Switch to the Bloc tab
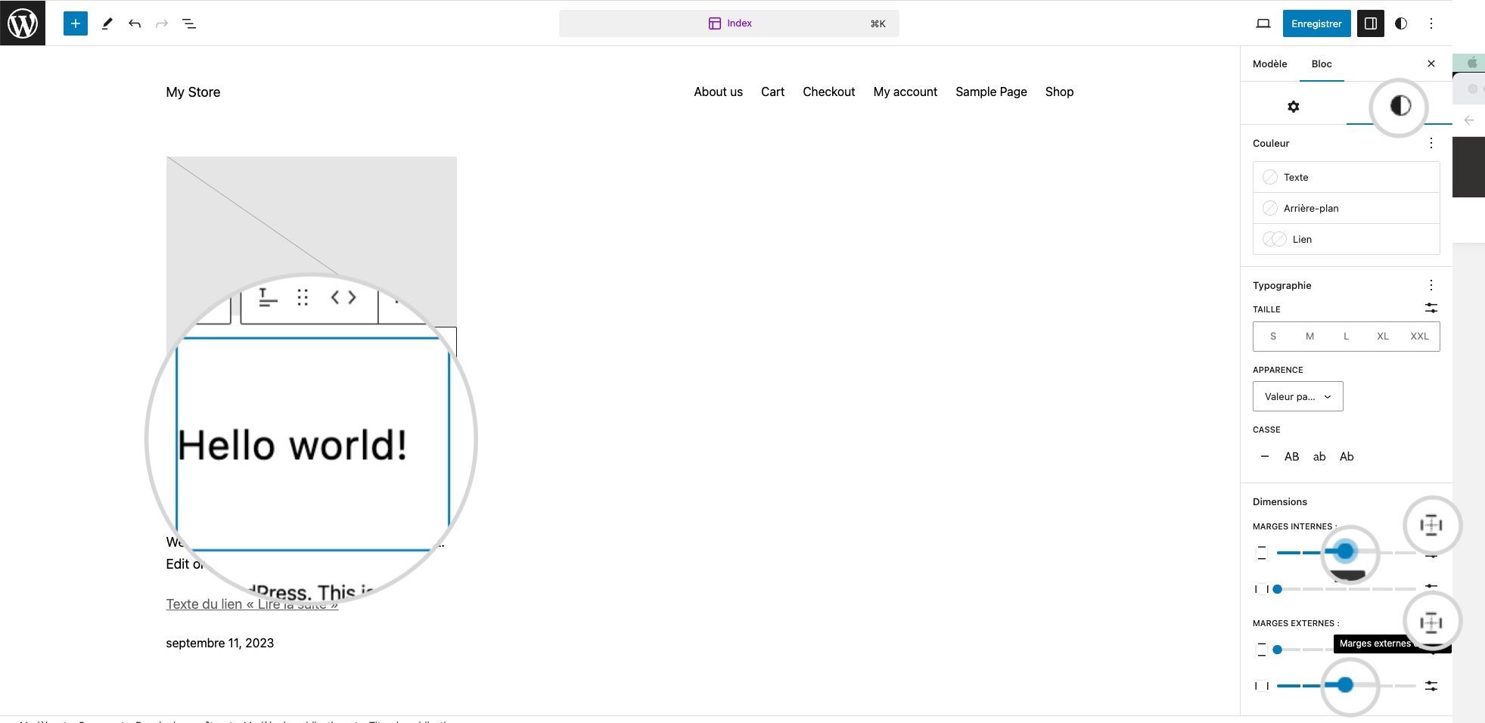The width and height of the screenshot is (1485, 723). [x=1322, y=64]
